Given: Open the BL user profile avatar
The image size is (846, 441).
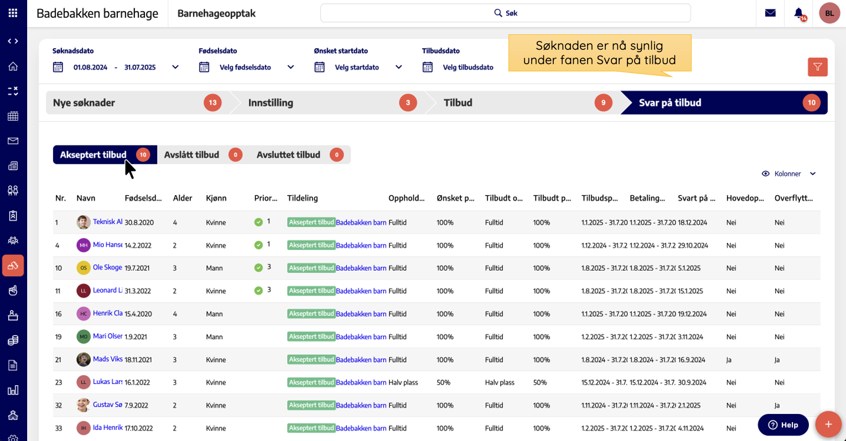Looking at the screenshot, I should click(829, 13).
